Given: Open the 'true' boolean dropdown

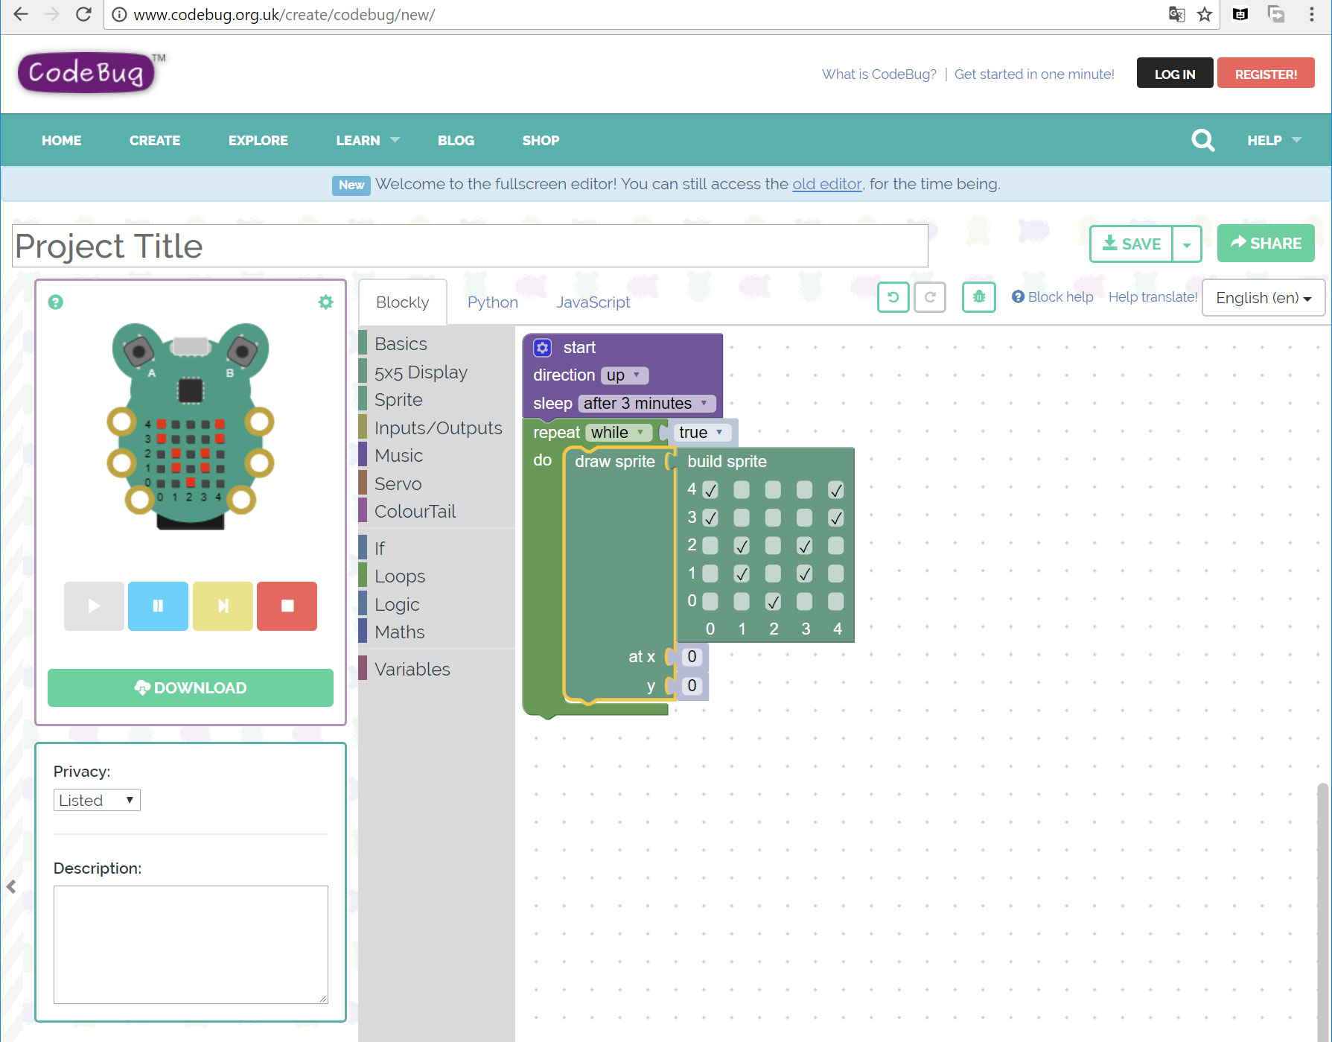Looking at the screenshot, I should pyautogui.click(x=701, y=433).
